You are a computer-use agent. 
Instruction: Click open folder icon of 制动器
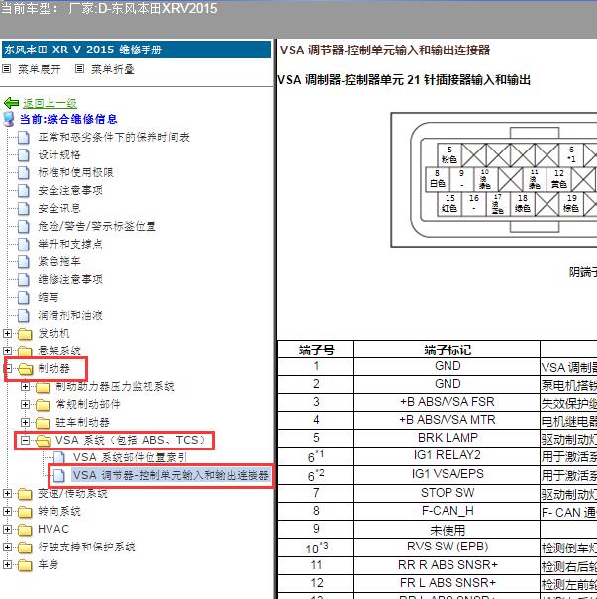pyautogui.click(x=26, y=369)
